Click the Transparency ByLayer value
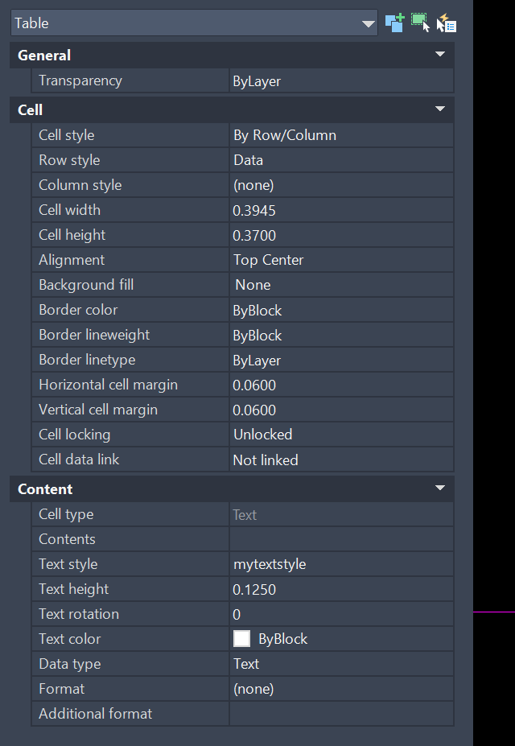The image size is (515, 746). (x=341, y=80)
